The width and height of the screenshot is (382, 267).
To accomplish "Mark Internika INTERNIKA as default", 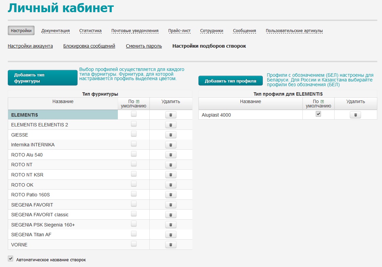I will 134,144.
